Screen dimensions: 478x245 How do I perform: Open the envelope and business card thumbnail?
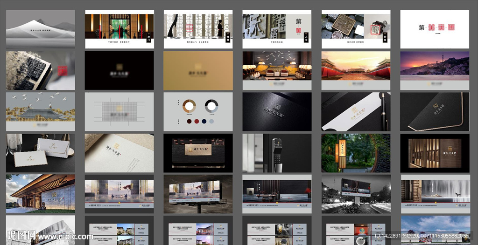coord(40,153)
